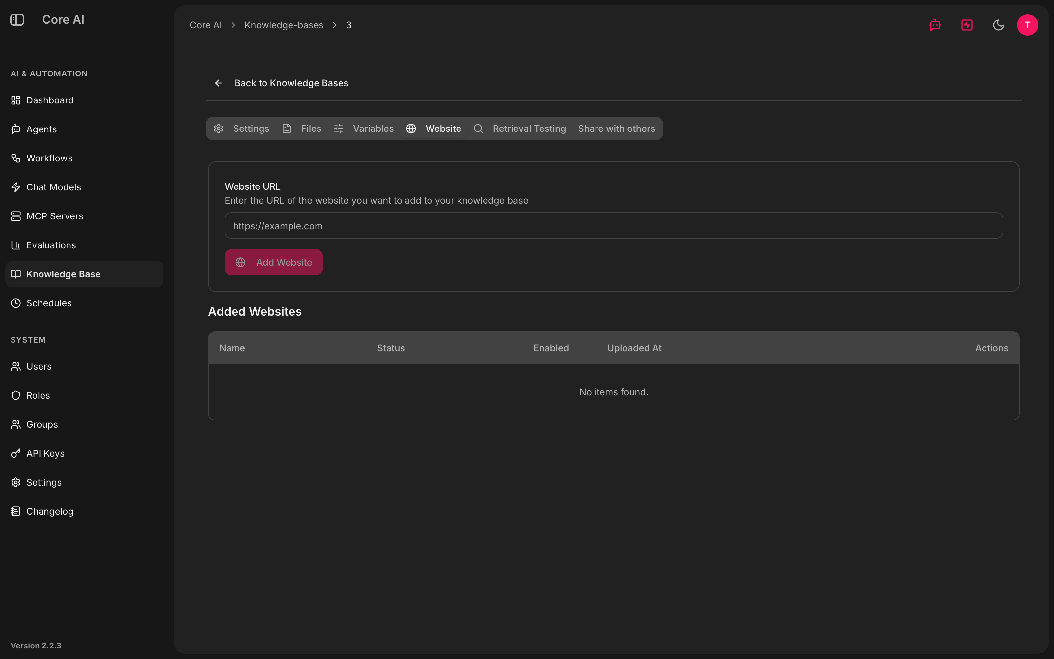
Task: Focus the Website URL input field
Action: [x=614, y=226]
